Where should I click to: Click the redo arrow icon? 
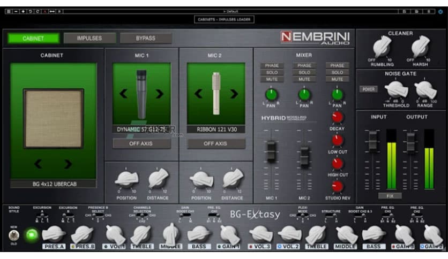tap(38, 11)
